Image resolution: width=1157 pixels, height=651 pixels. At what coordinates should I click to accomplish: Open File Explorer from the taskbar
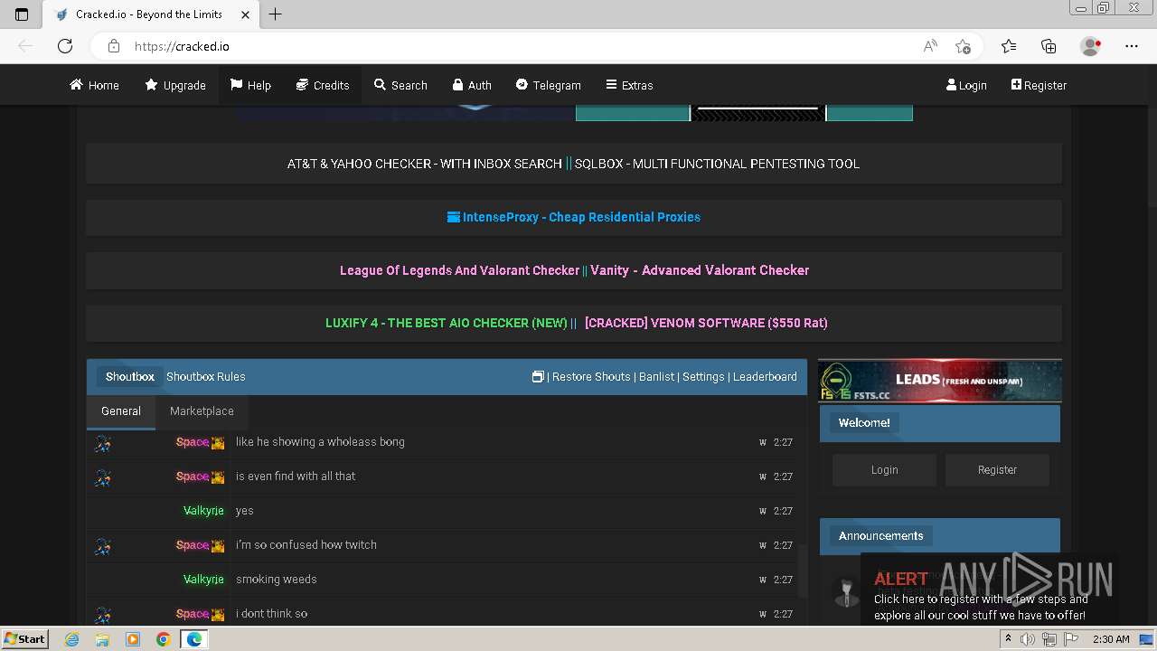(102, 639)
